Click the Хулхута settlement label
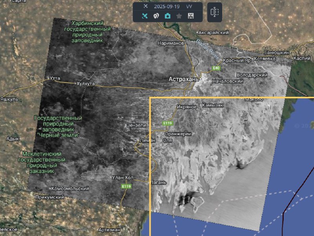 (86, 84)
